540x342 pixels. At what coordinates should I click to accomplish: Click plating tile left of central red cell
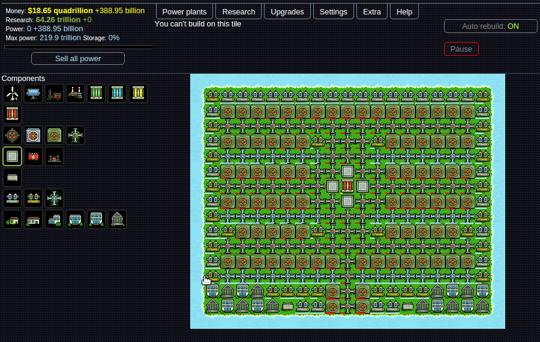pyautogui.click(x=332, y=187)
